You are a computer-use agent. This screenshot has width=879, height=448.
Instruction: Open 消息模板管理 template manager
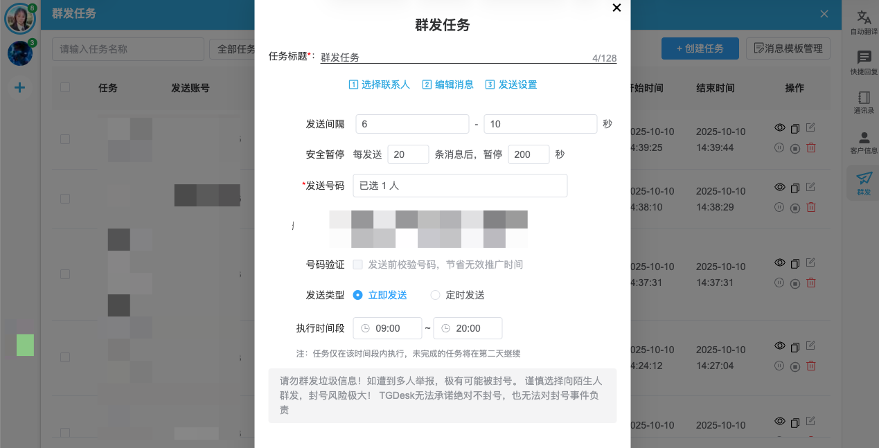point(788,48)
